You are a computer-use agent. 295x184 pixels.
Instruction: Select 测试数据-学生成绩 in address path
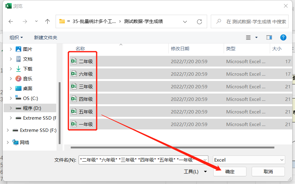pyautogui.click(x=144, y=21)
